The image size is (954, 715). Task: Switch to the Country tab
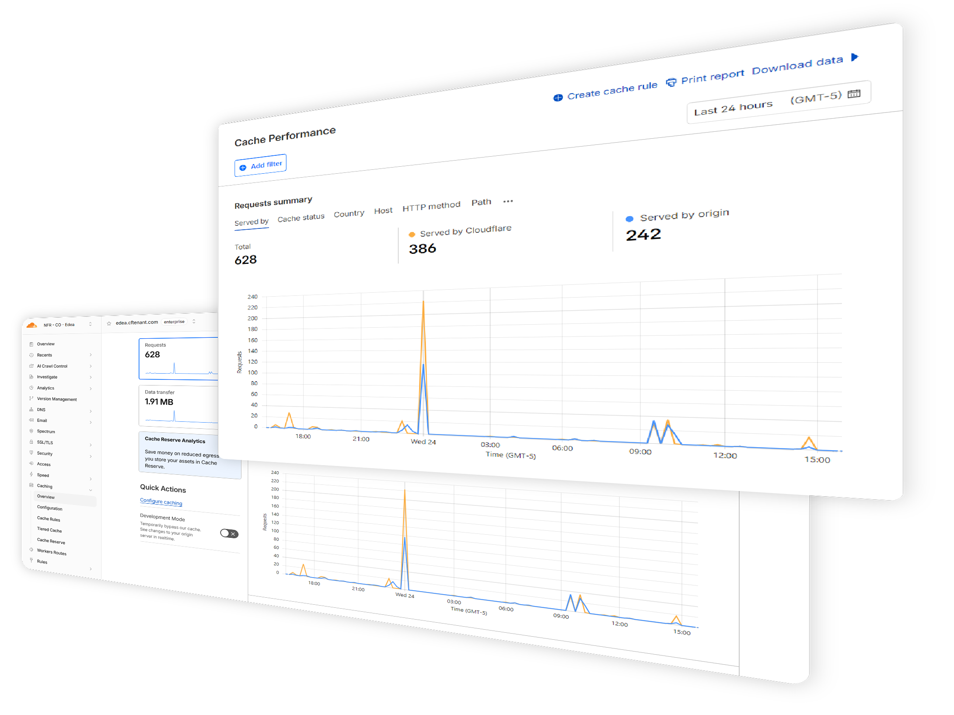(349, 214)
